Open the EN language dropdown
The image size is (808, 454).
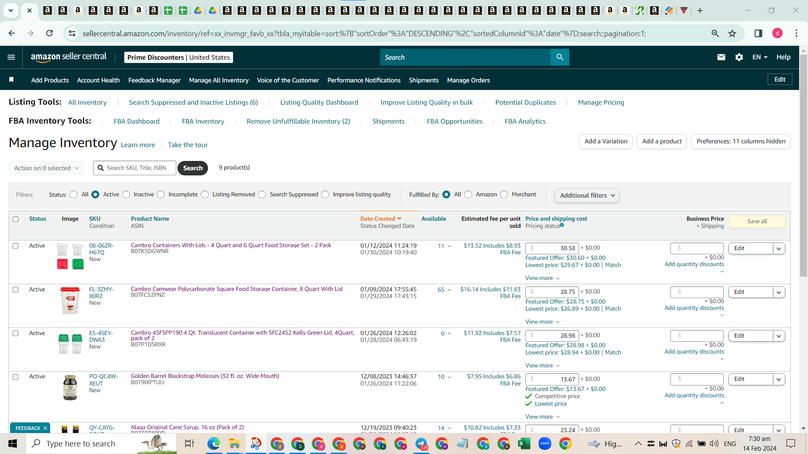[x=760, y=57]
